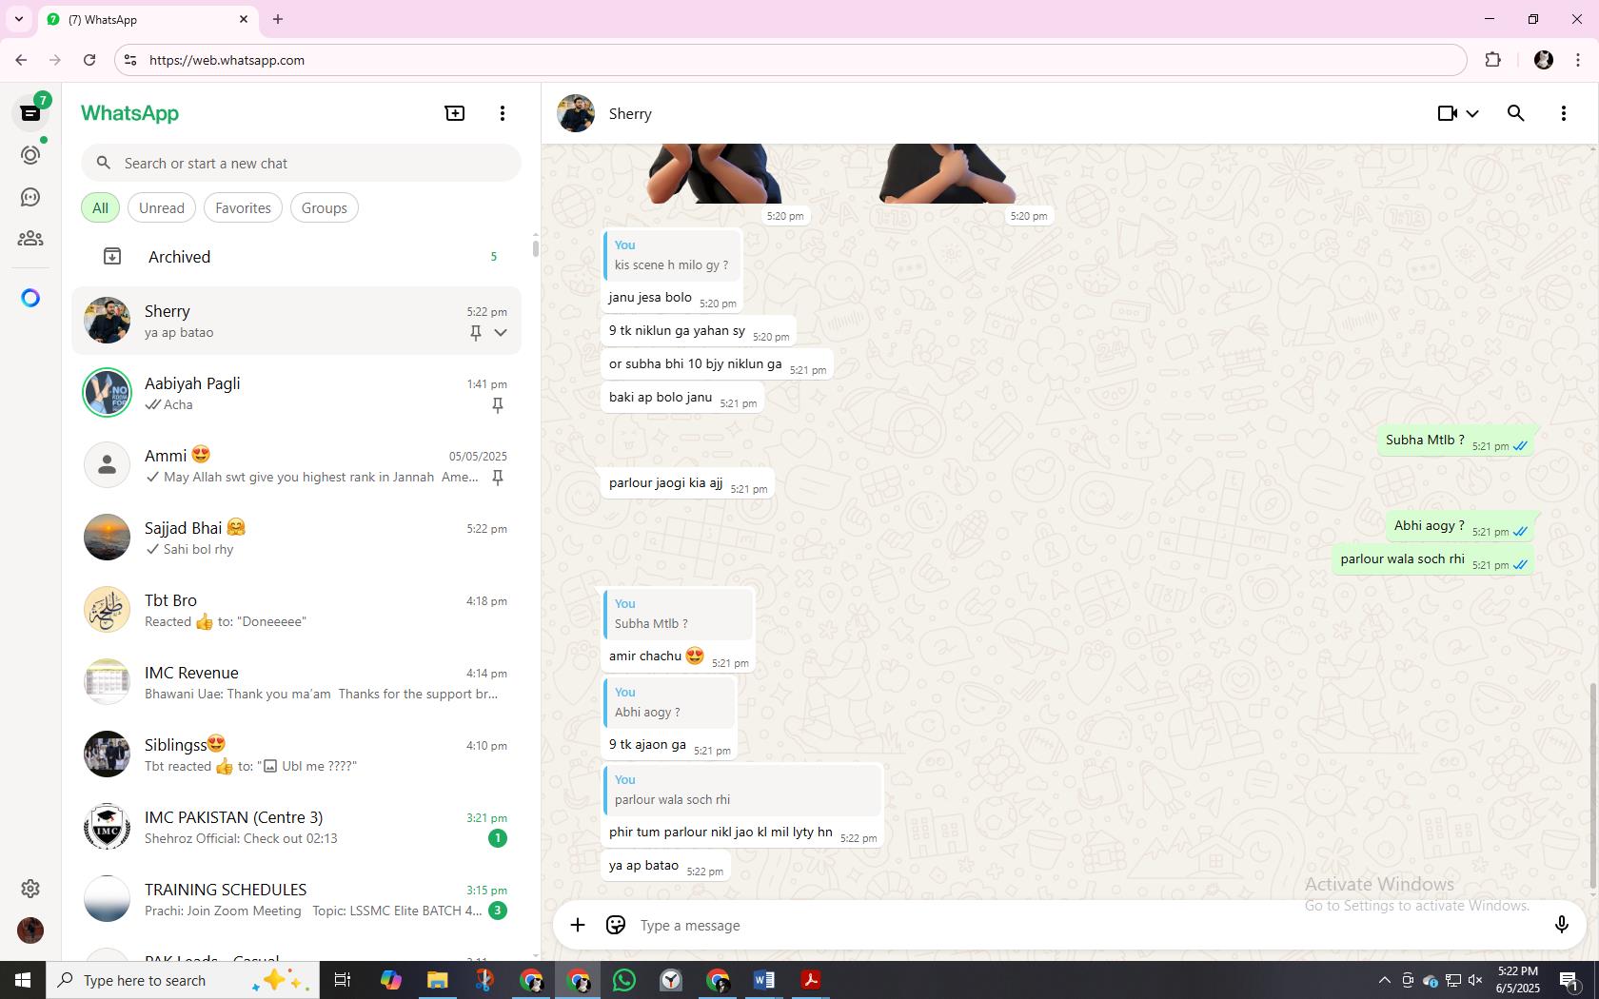Select the All filter chip
1599x999 pixels.
(100, 207)
